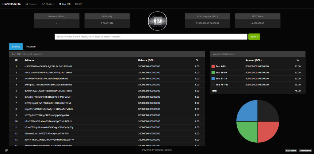Screen dimensions: 314x154
Task: Open address bP73pr8kSY5bNdgBBP8xok1jfqxhGppMx7
Action: [47, 115]
